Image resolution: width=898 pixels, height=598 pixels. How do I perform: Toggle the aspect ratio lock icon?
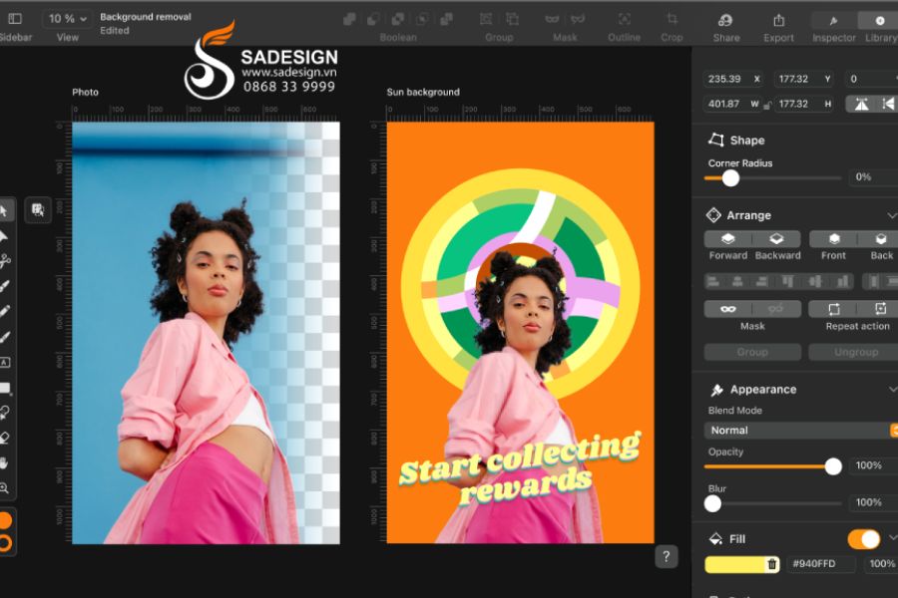[767, 105]
